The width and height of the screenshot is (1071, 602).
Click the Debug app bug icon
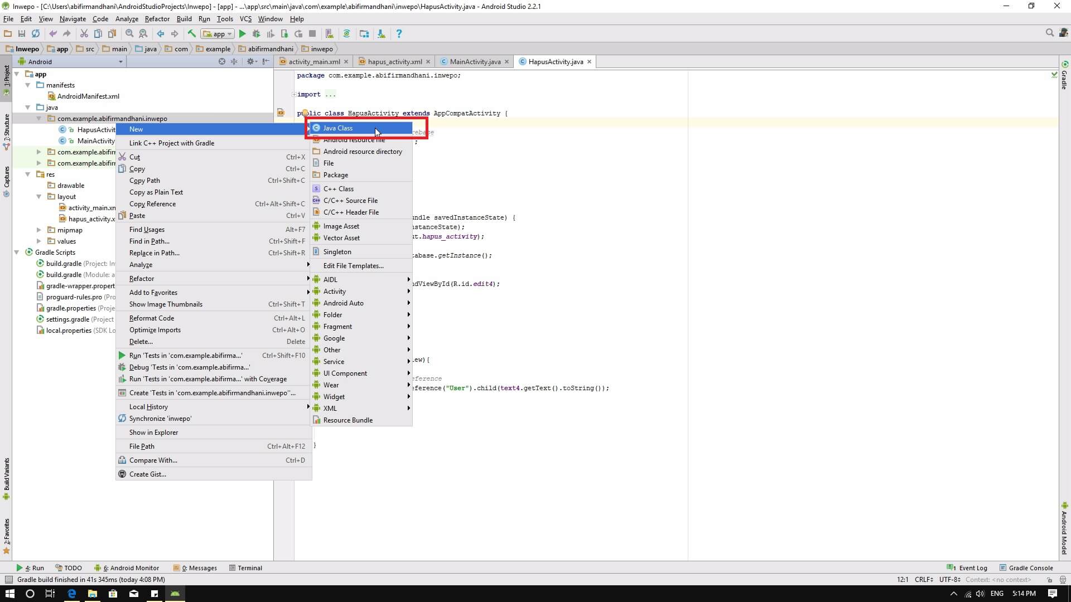coord(256,34)
